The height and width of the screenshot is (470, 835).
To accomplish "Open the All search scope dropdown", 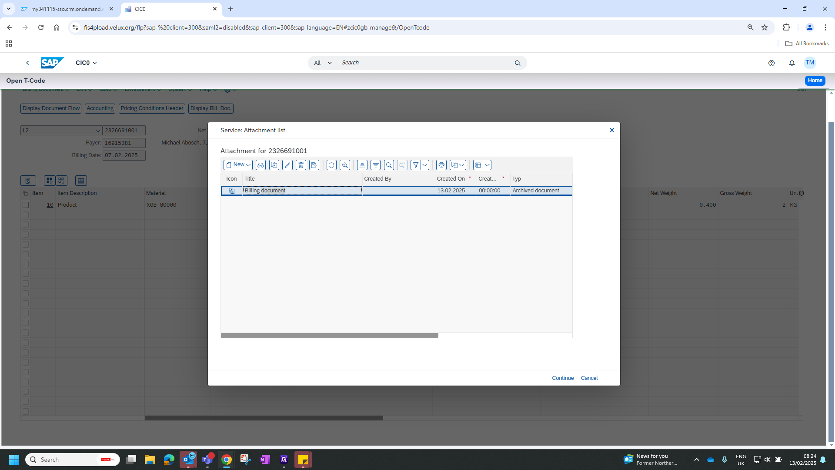I will (323, 63).
